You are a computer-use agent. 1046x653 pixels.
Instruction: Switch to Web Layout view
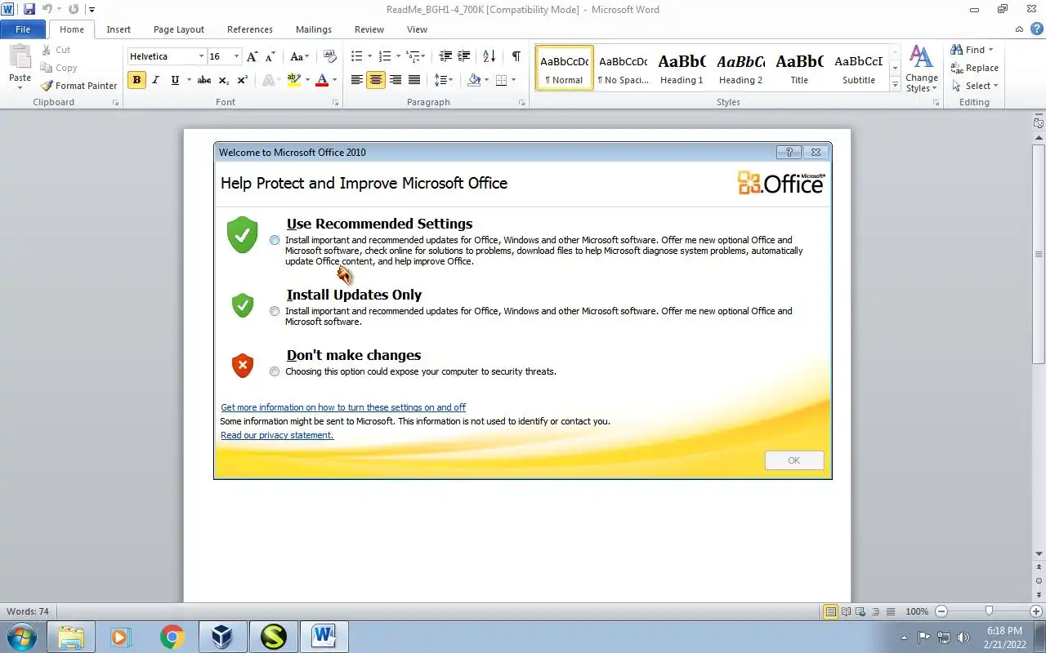tap(860, 611)
